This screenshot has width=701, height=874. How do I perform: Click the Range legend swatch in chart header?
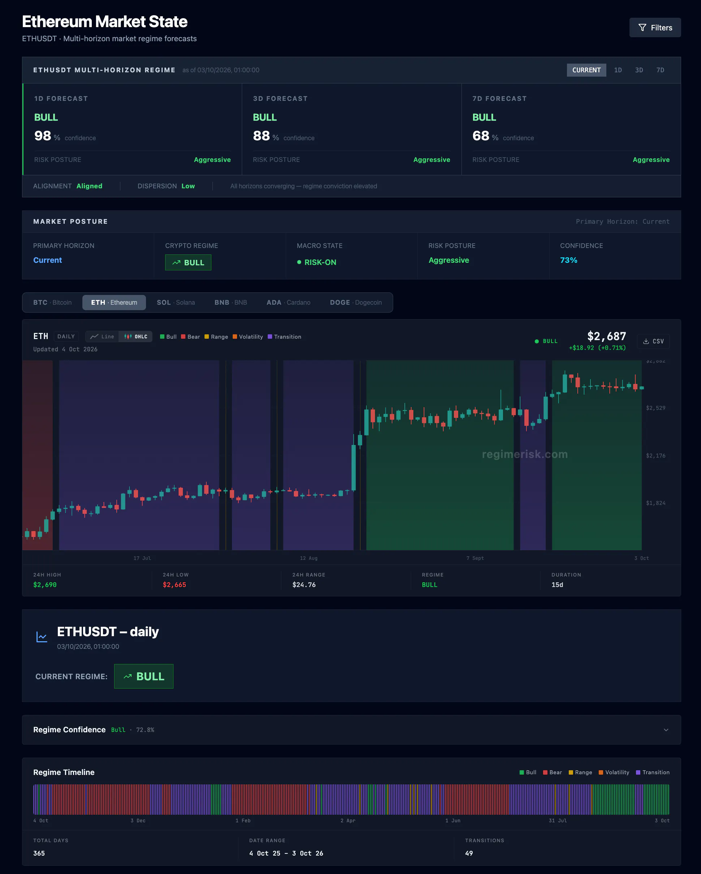(x=207, y=337)
